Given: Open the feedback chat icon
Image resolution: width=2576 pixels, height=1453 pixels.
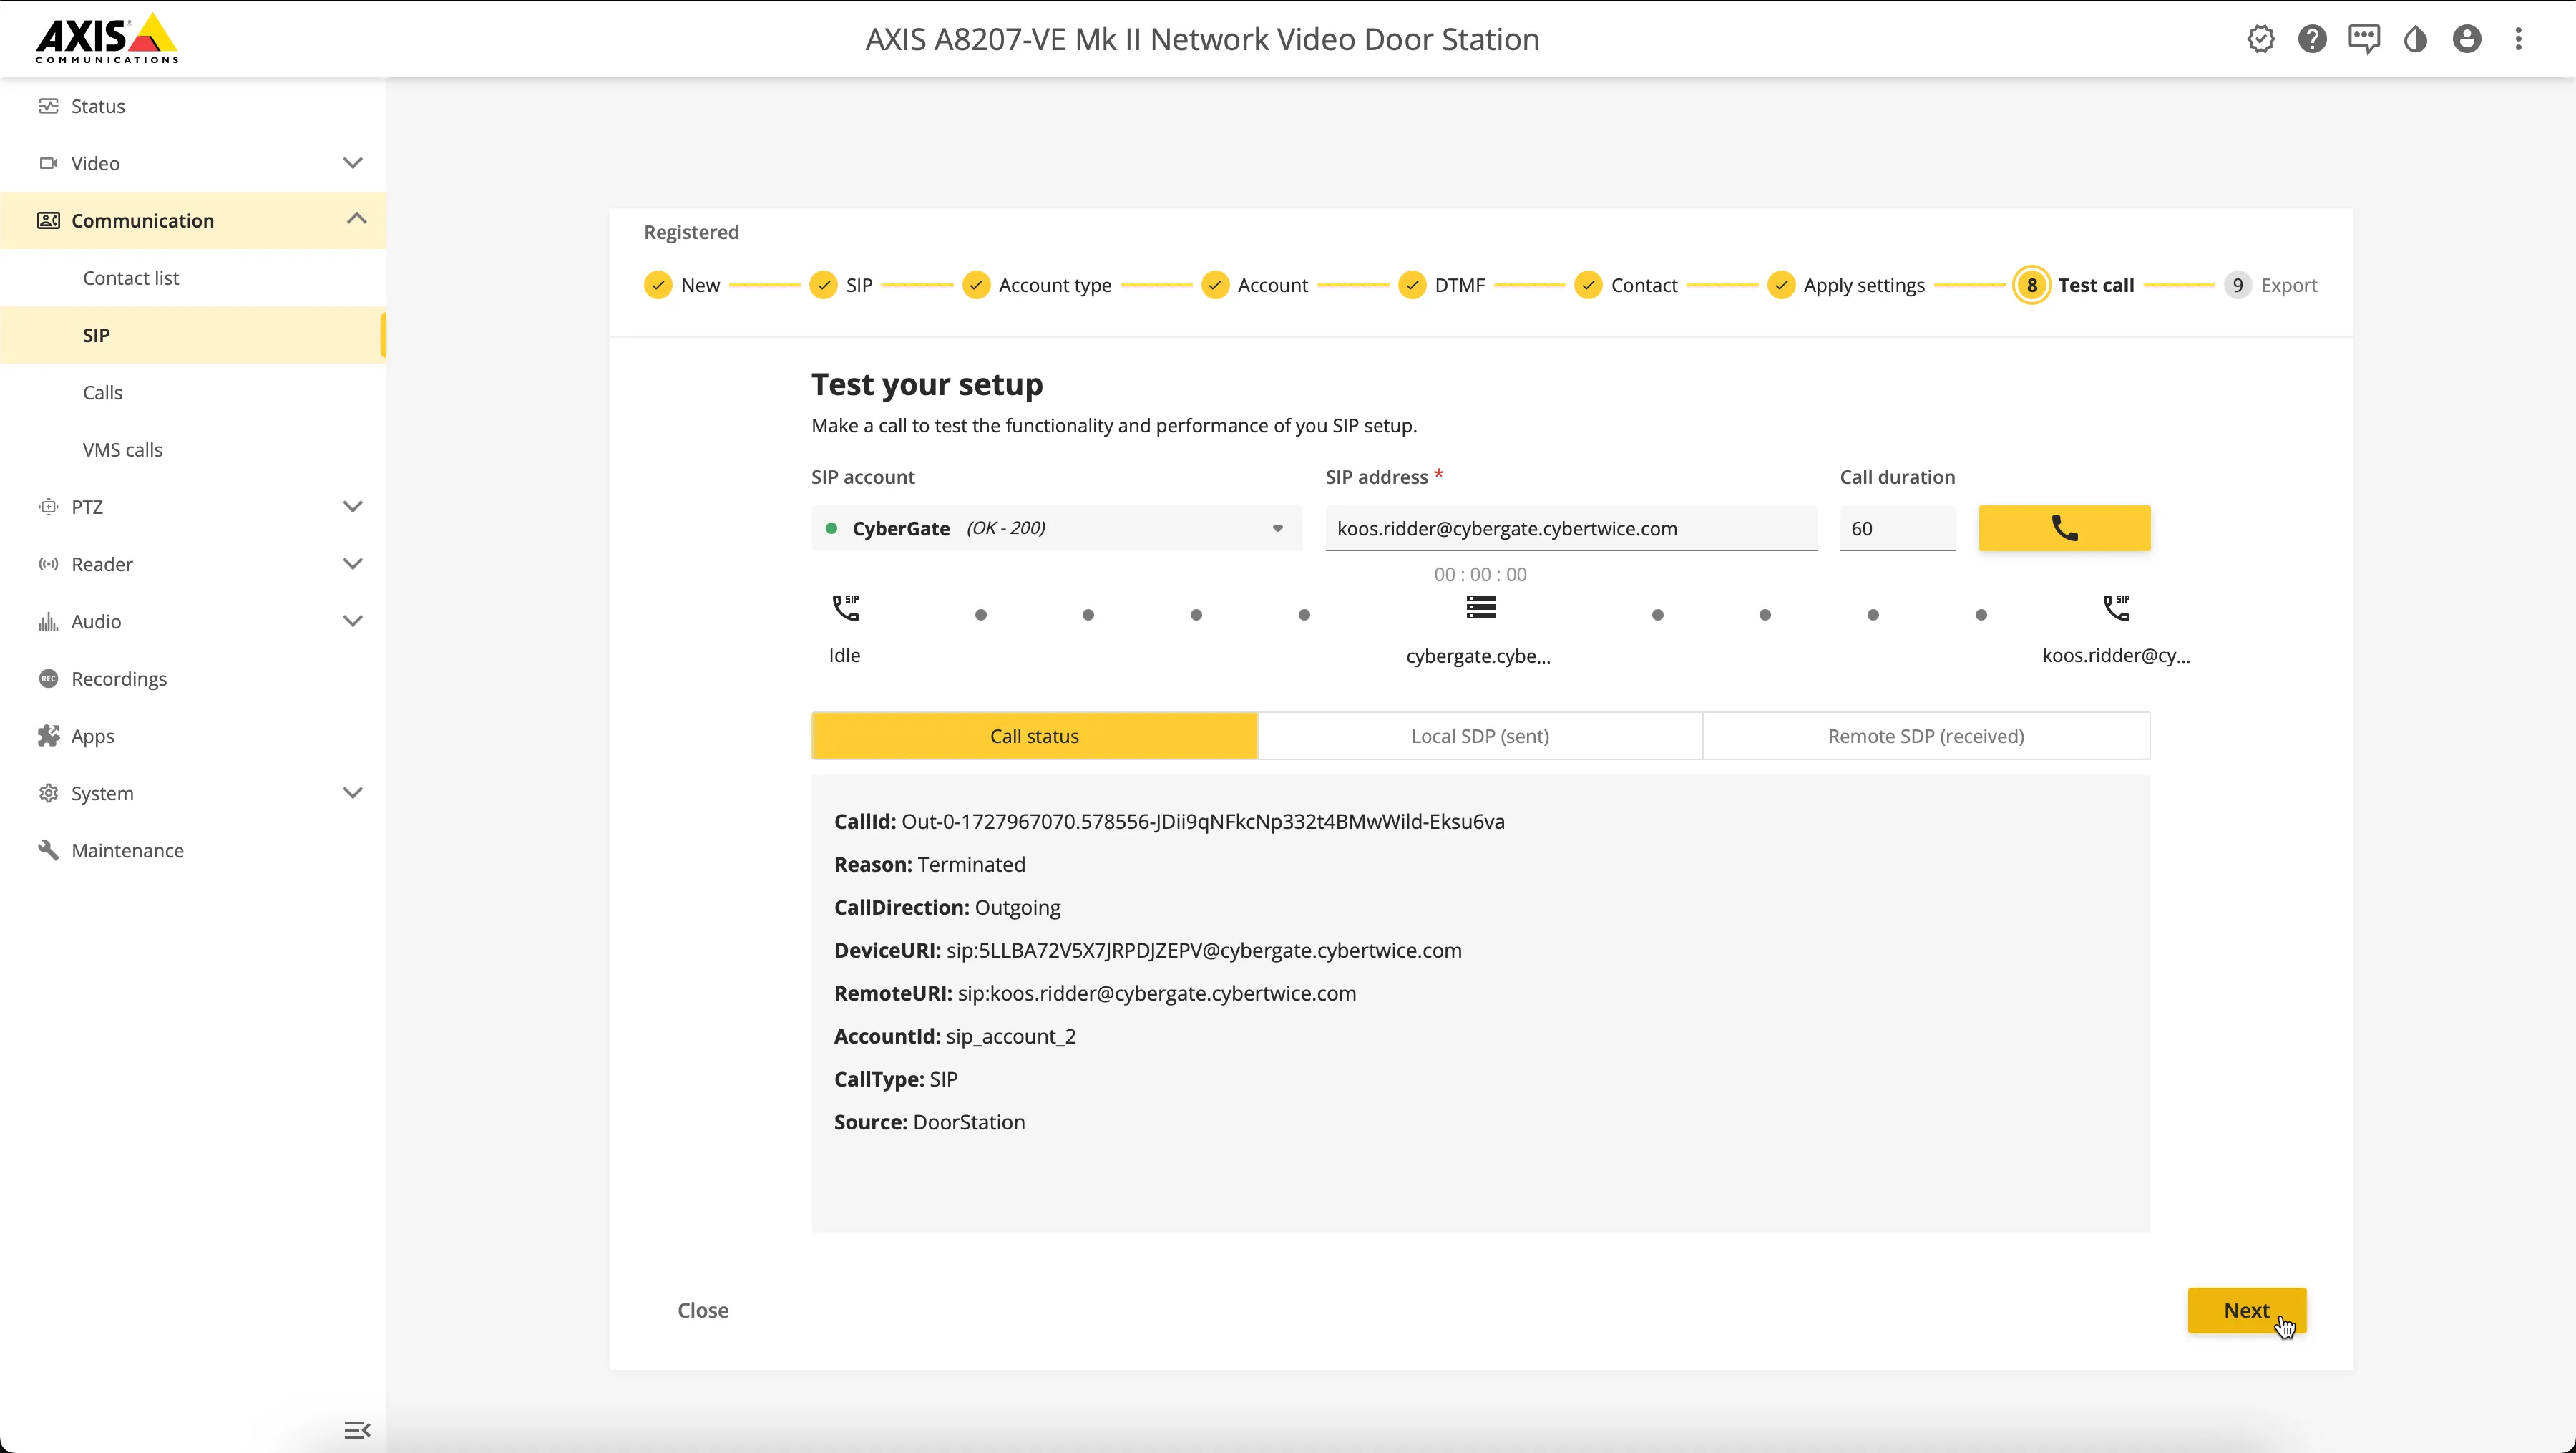Looking at the screenshot, I should 2364,39.
